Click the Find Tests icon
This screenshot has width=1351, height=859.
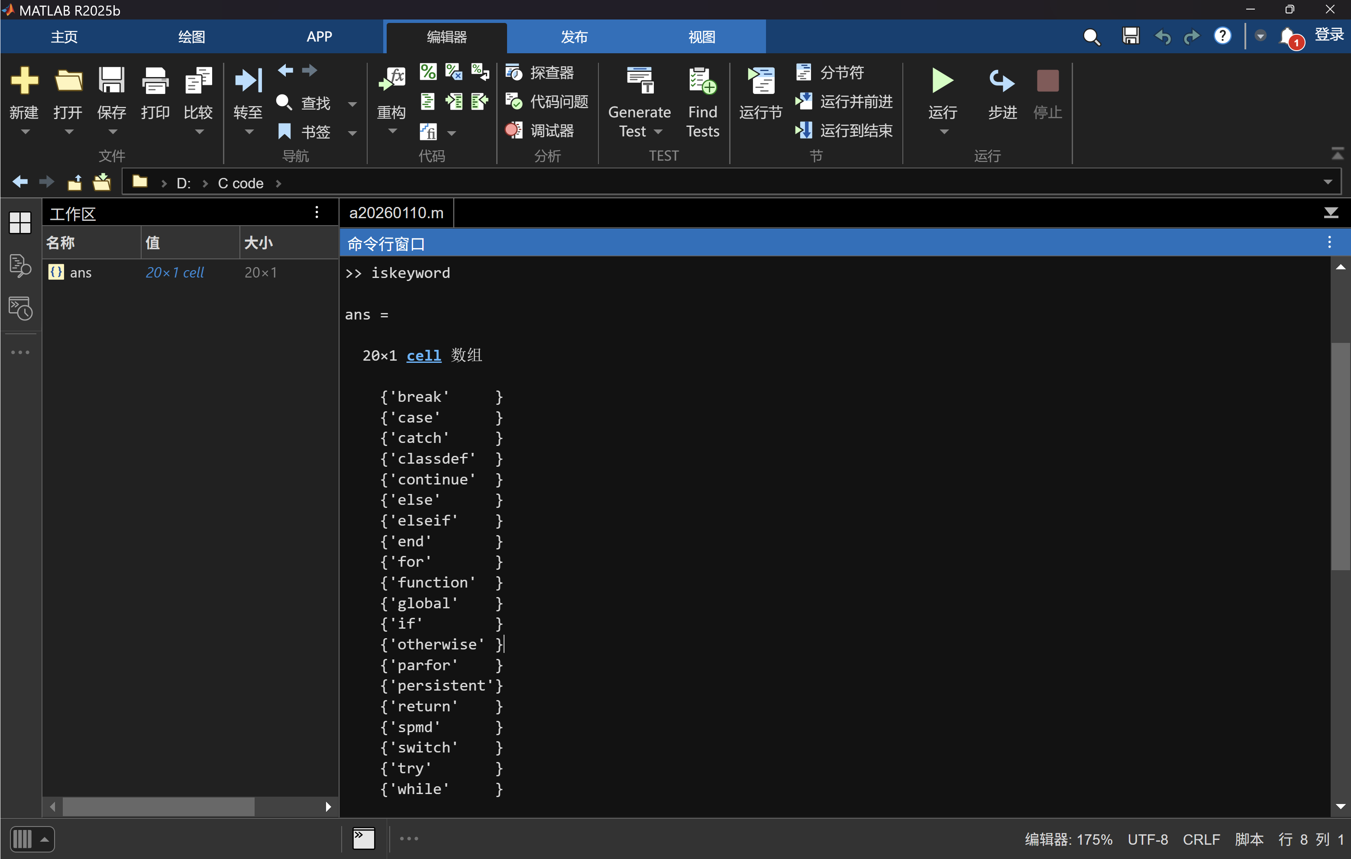click(x=702, y=80)
